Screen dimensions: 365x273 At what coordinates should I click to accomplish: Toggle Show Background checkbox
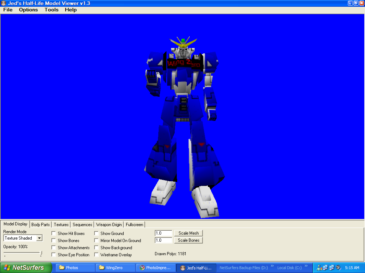[96, 248]
